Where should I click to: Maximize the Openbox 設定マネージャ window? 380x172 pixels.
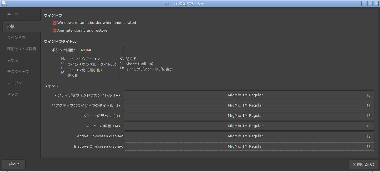click(x=370, y=4)
